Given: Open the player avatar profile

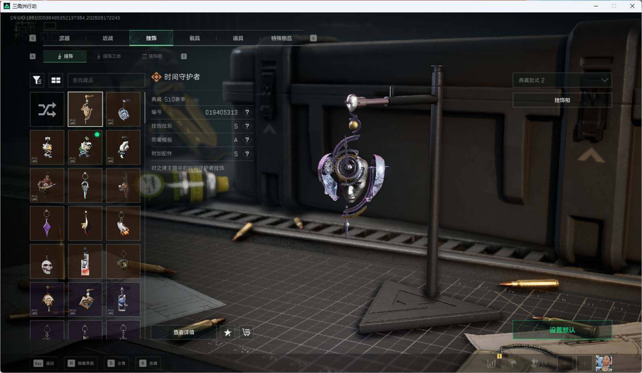Looking at the screenshot, I should coord(604,363).
